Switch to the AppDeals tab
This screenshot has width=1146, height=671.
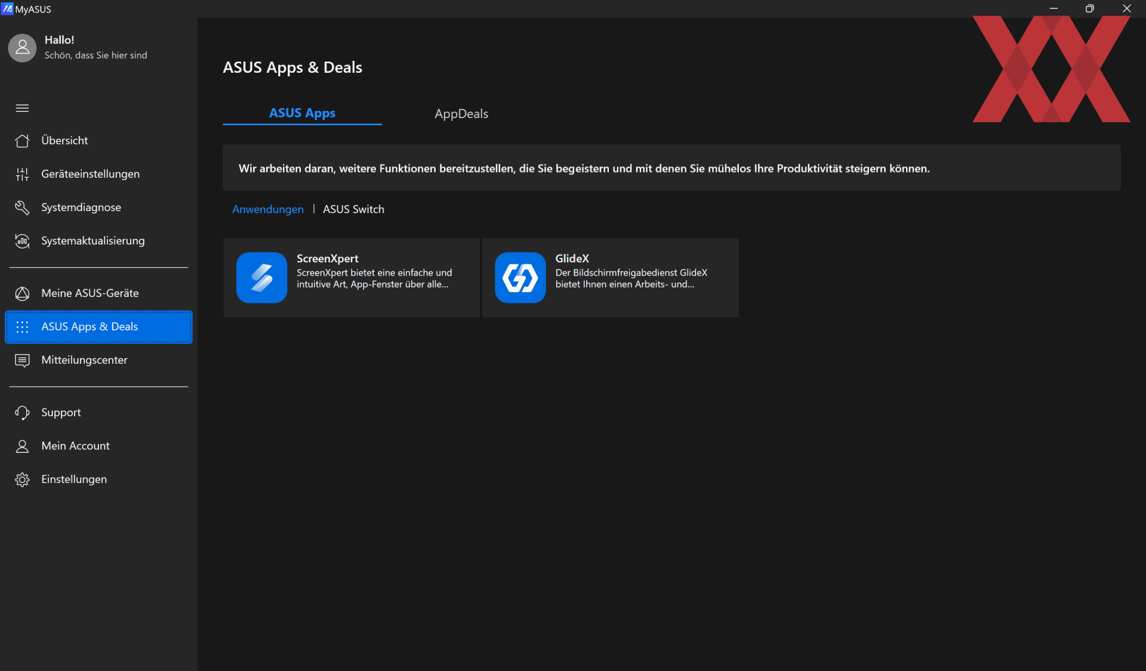[461, 113]
